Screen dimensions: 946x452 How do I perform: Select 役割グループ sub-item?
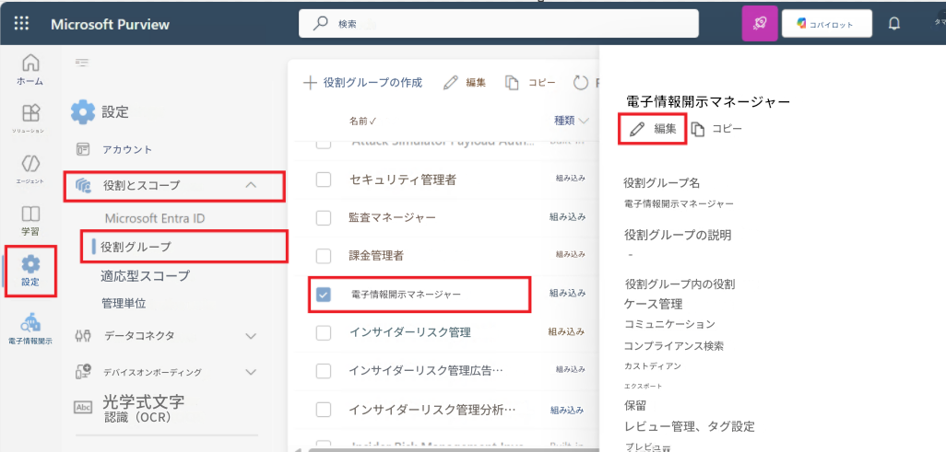pos(184,247)
